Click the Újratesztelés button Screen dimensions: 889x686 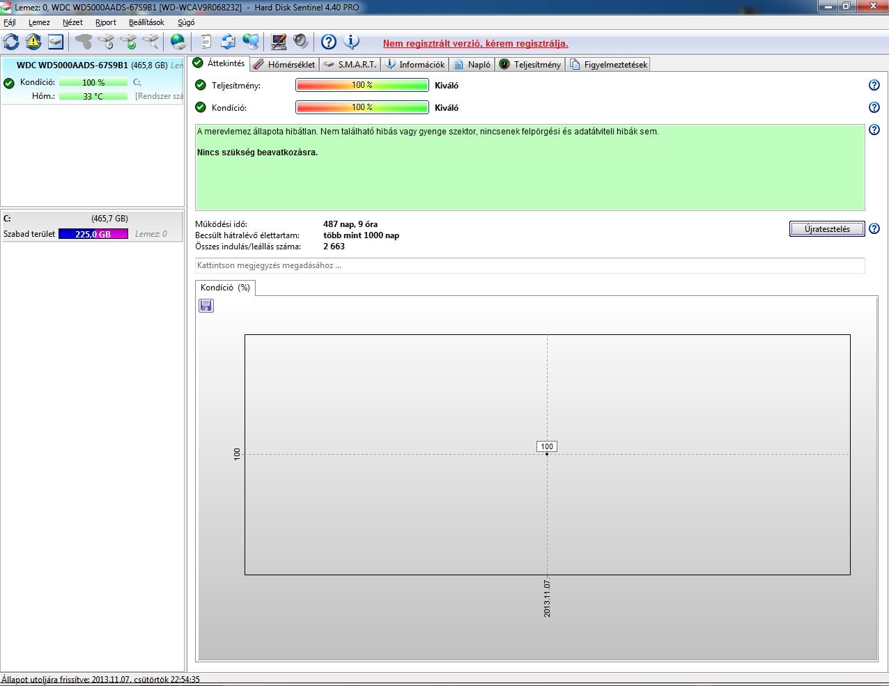(x=827, y=228)
